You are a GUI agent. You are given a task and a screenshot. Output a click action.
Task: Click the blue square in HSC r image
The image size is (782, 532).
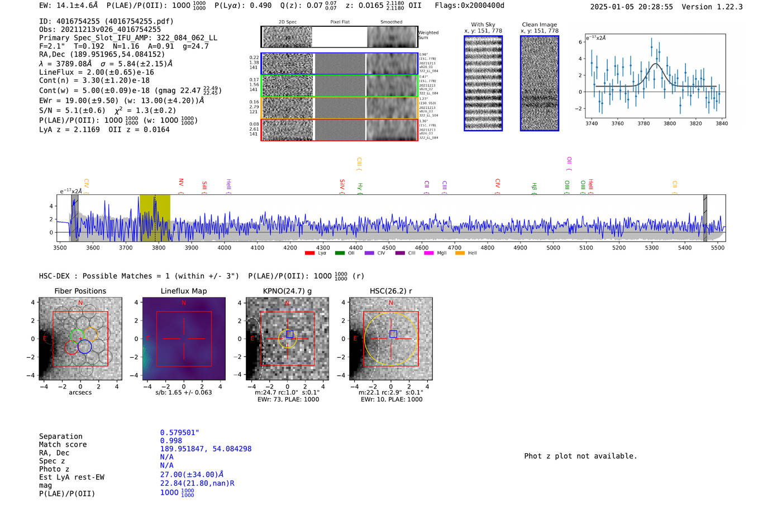coord(393,334)
